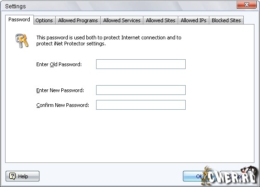
Task: Focus the Enter Old Password field
Action: tap(141, 64)
